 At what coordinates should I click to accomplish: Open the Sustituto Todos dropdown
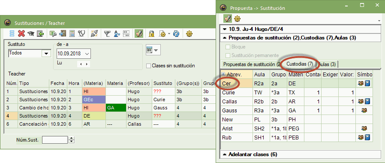click(46, 53)
